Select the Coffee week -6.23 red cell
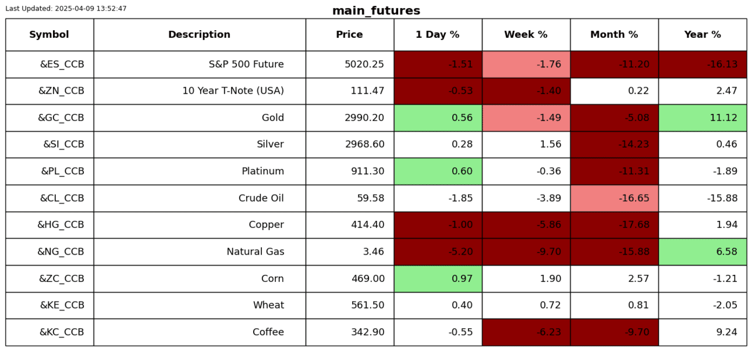752x351 pixels. (x=526, y=332)
